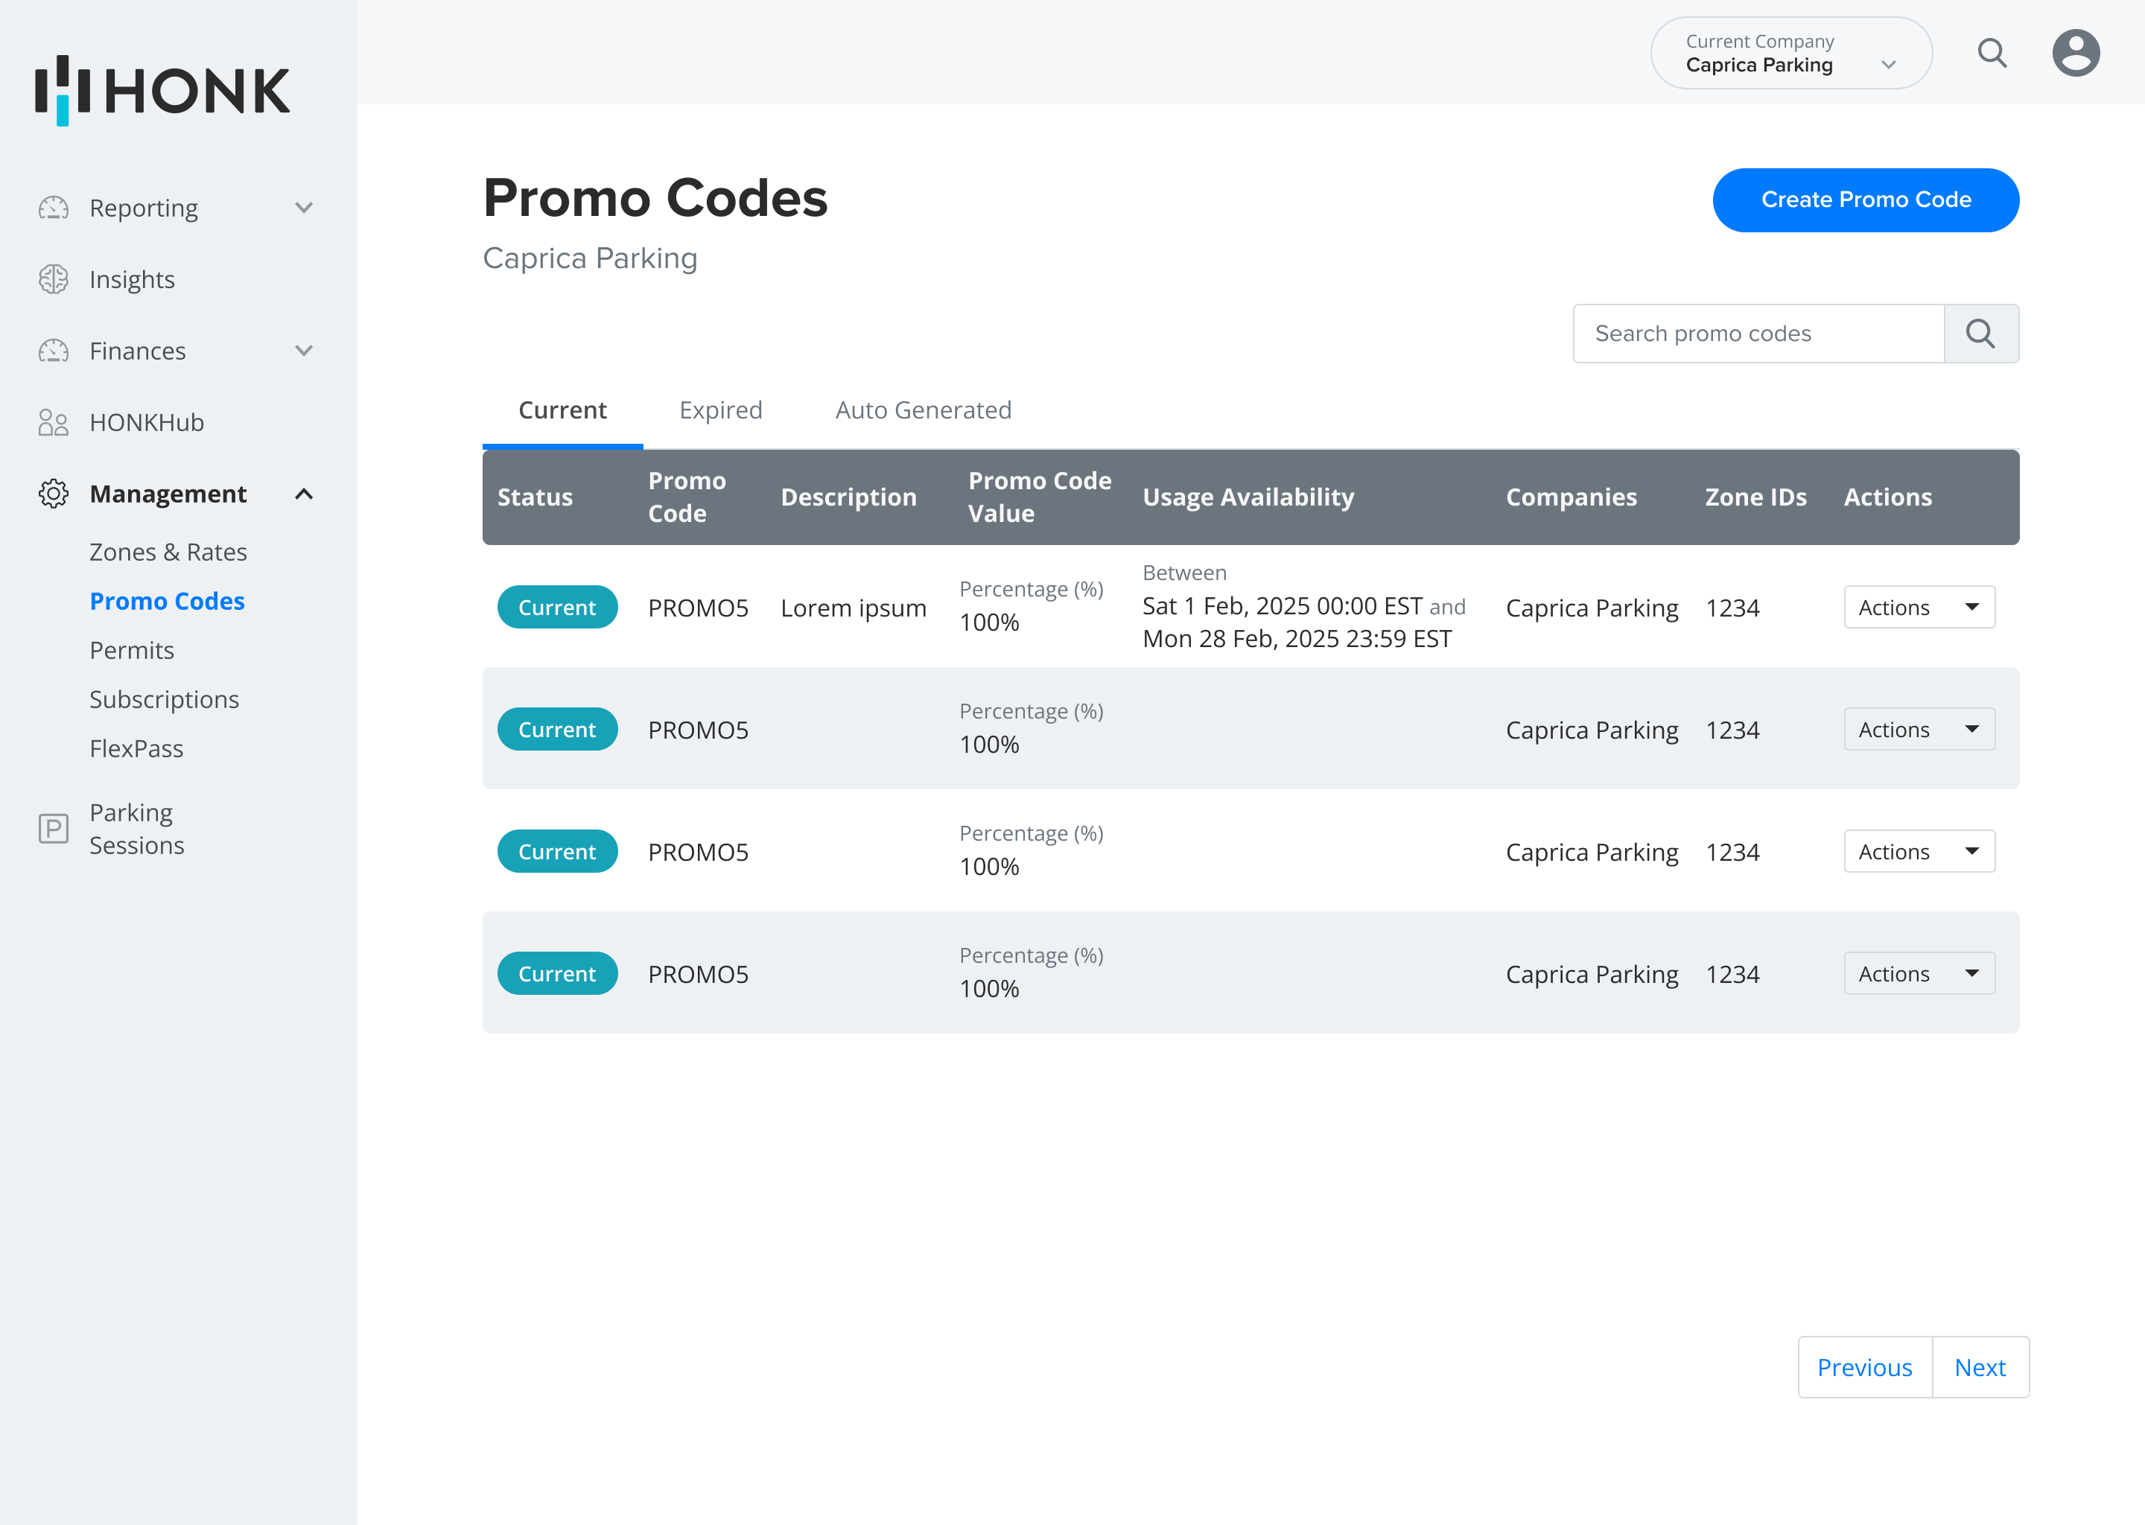
Task: Collapse the Management section chevron
Action: pyautogui.click(x=303, y=494)
